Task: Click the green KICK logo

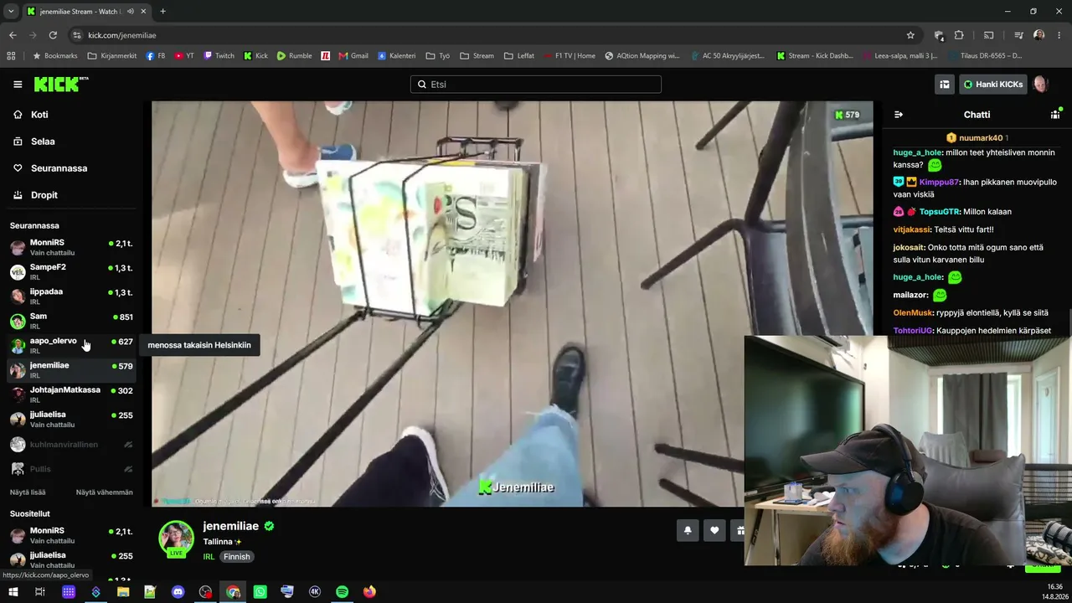Action: click(x=60, y=84)
